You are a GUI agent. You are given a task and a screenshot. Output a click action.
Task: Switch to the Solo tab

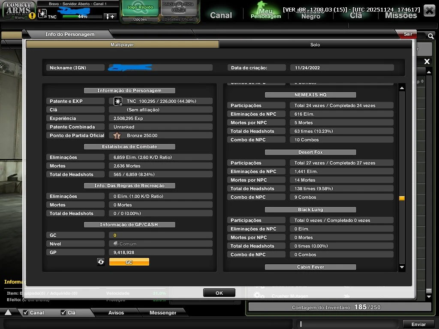315,45
